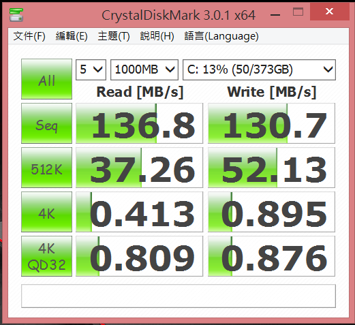Open the drive dropdown showing C: 13%
355x325 pixels.
click(259, 69)
